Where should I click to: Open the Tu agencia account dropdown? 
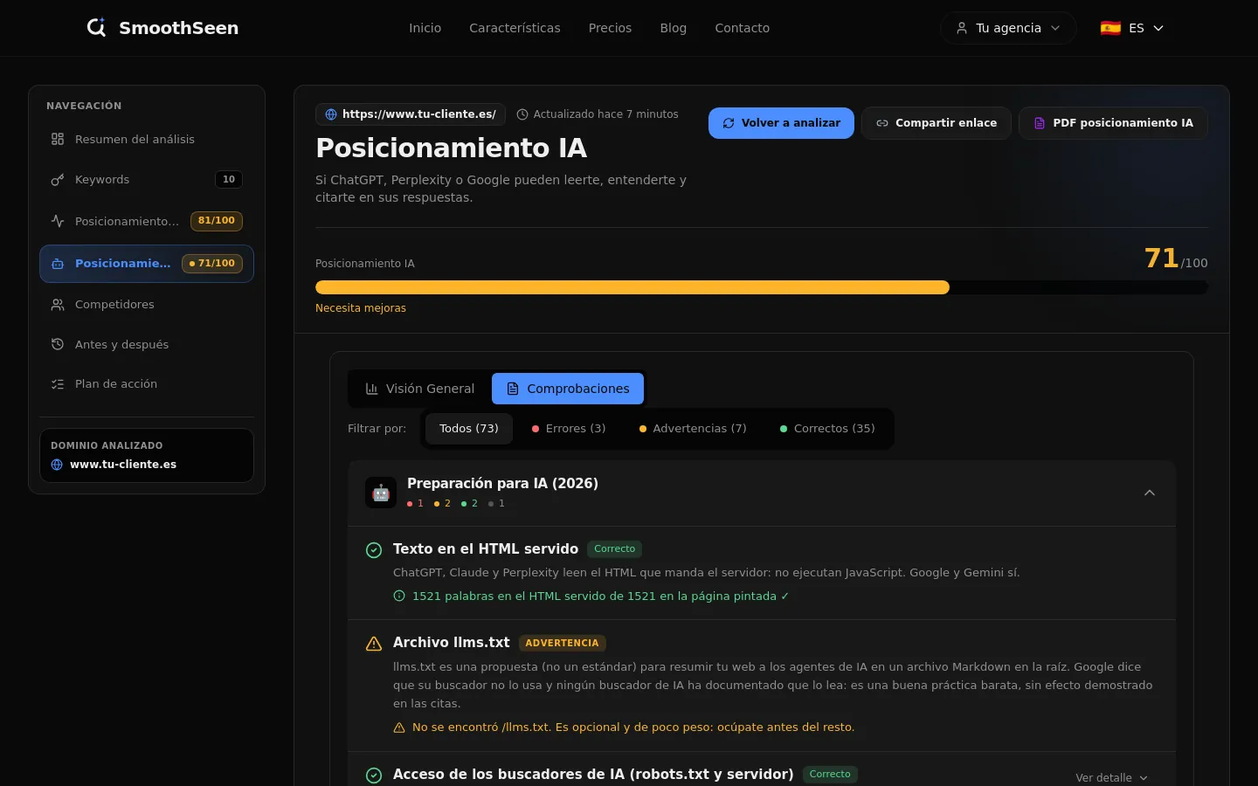1008,28
